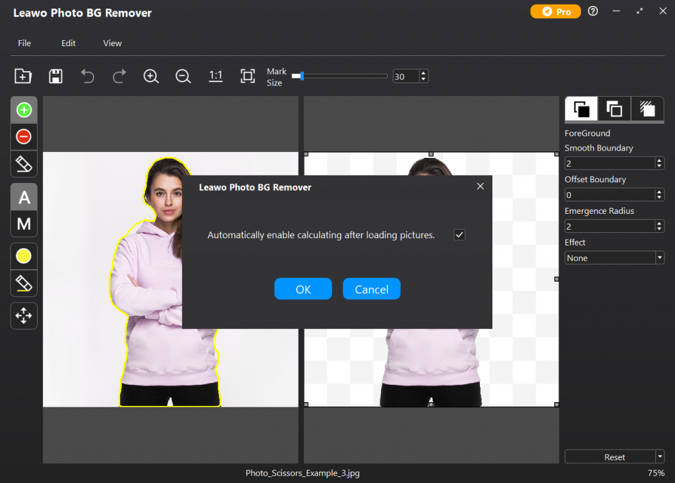Activate the move tool in the sidebar

point(24,316)
